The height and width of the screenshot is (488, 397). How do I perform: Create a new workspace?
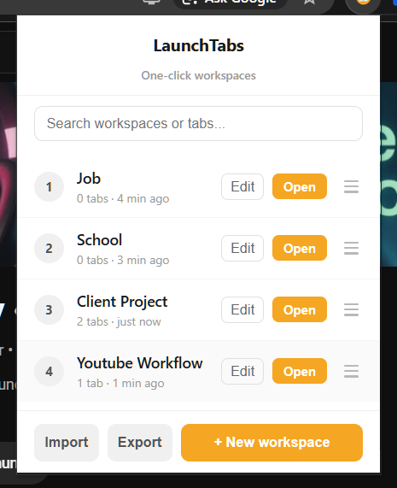(x=271, y=443)
